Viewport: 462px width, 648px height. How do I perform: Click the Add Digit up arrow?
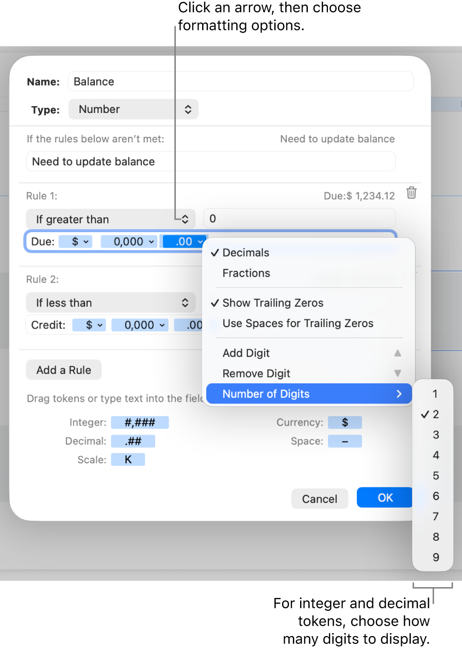(398, 353)
